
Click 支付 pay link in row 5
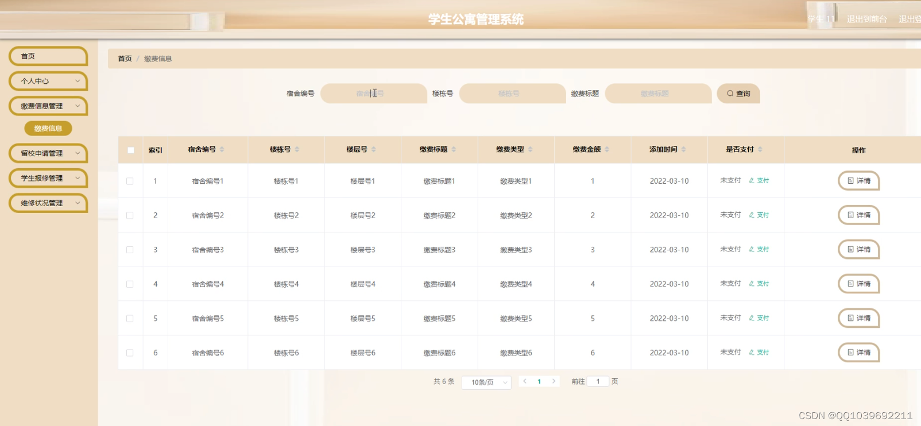[x=759, y=318]
